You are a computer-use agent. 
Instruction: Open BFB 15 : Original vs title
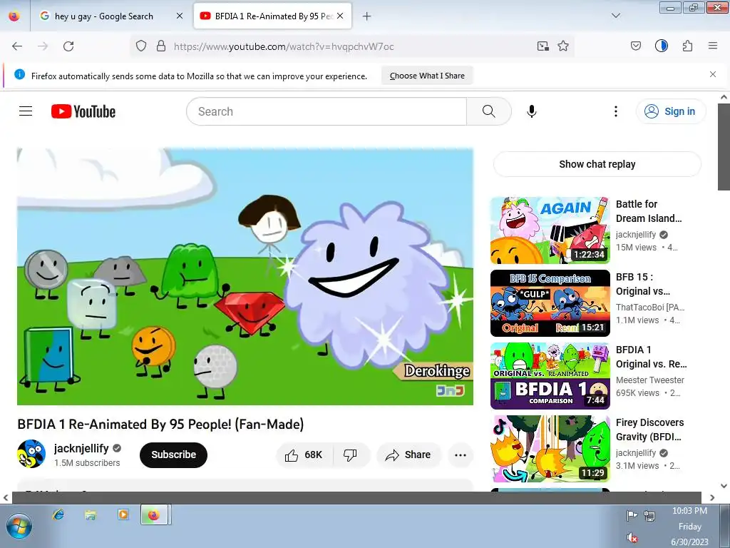(643, 284)
